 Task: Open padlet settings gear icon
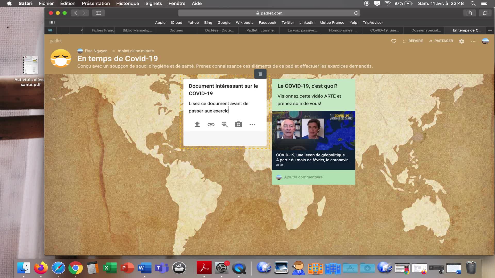(461, 41)
